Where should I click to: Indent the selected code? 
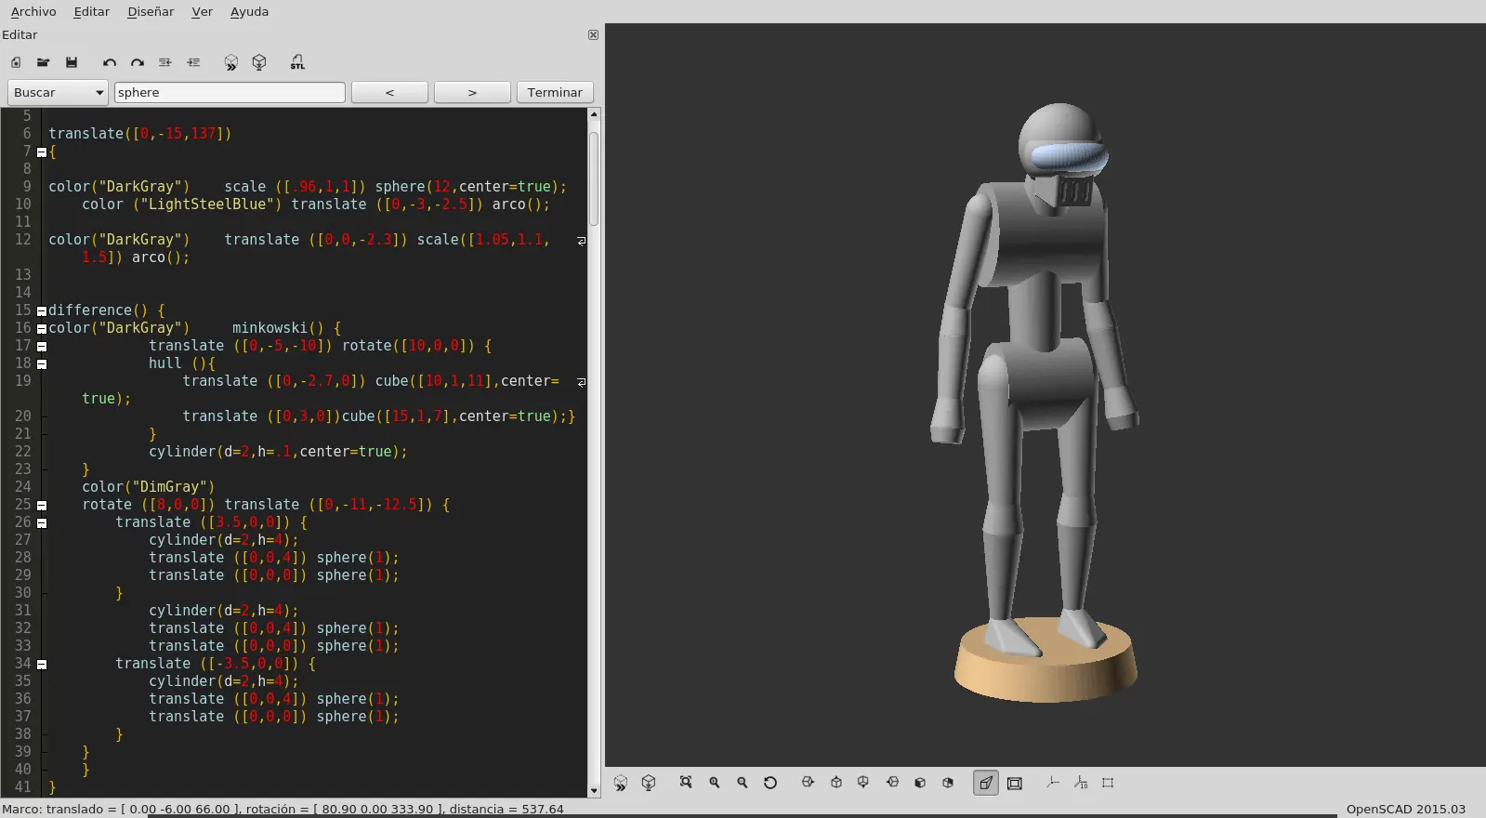(x=193, y=62)
